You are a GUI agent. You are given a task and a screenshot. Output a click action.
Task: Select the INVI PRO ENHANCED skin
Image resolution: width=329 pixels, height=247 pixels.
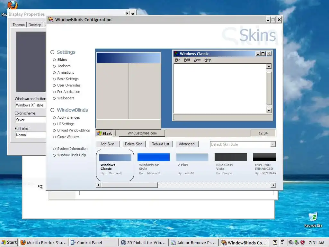tap(264, 164)
